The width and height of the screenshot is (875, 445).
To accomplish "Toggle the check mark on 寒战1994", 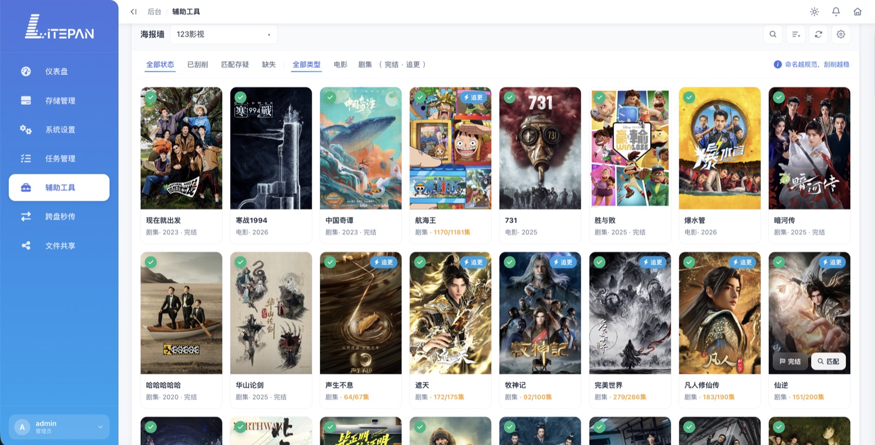I will (x=241, y=97).
